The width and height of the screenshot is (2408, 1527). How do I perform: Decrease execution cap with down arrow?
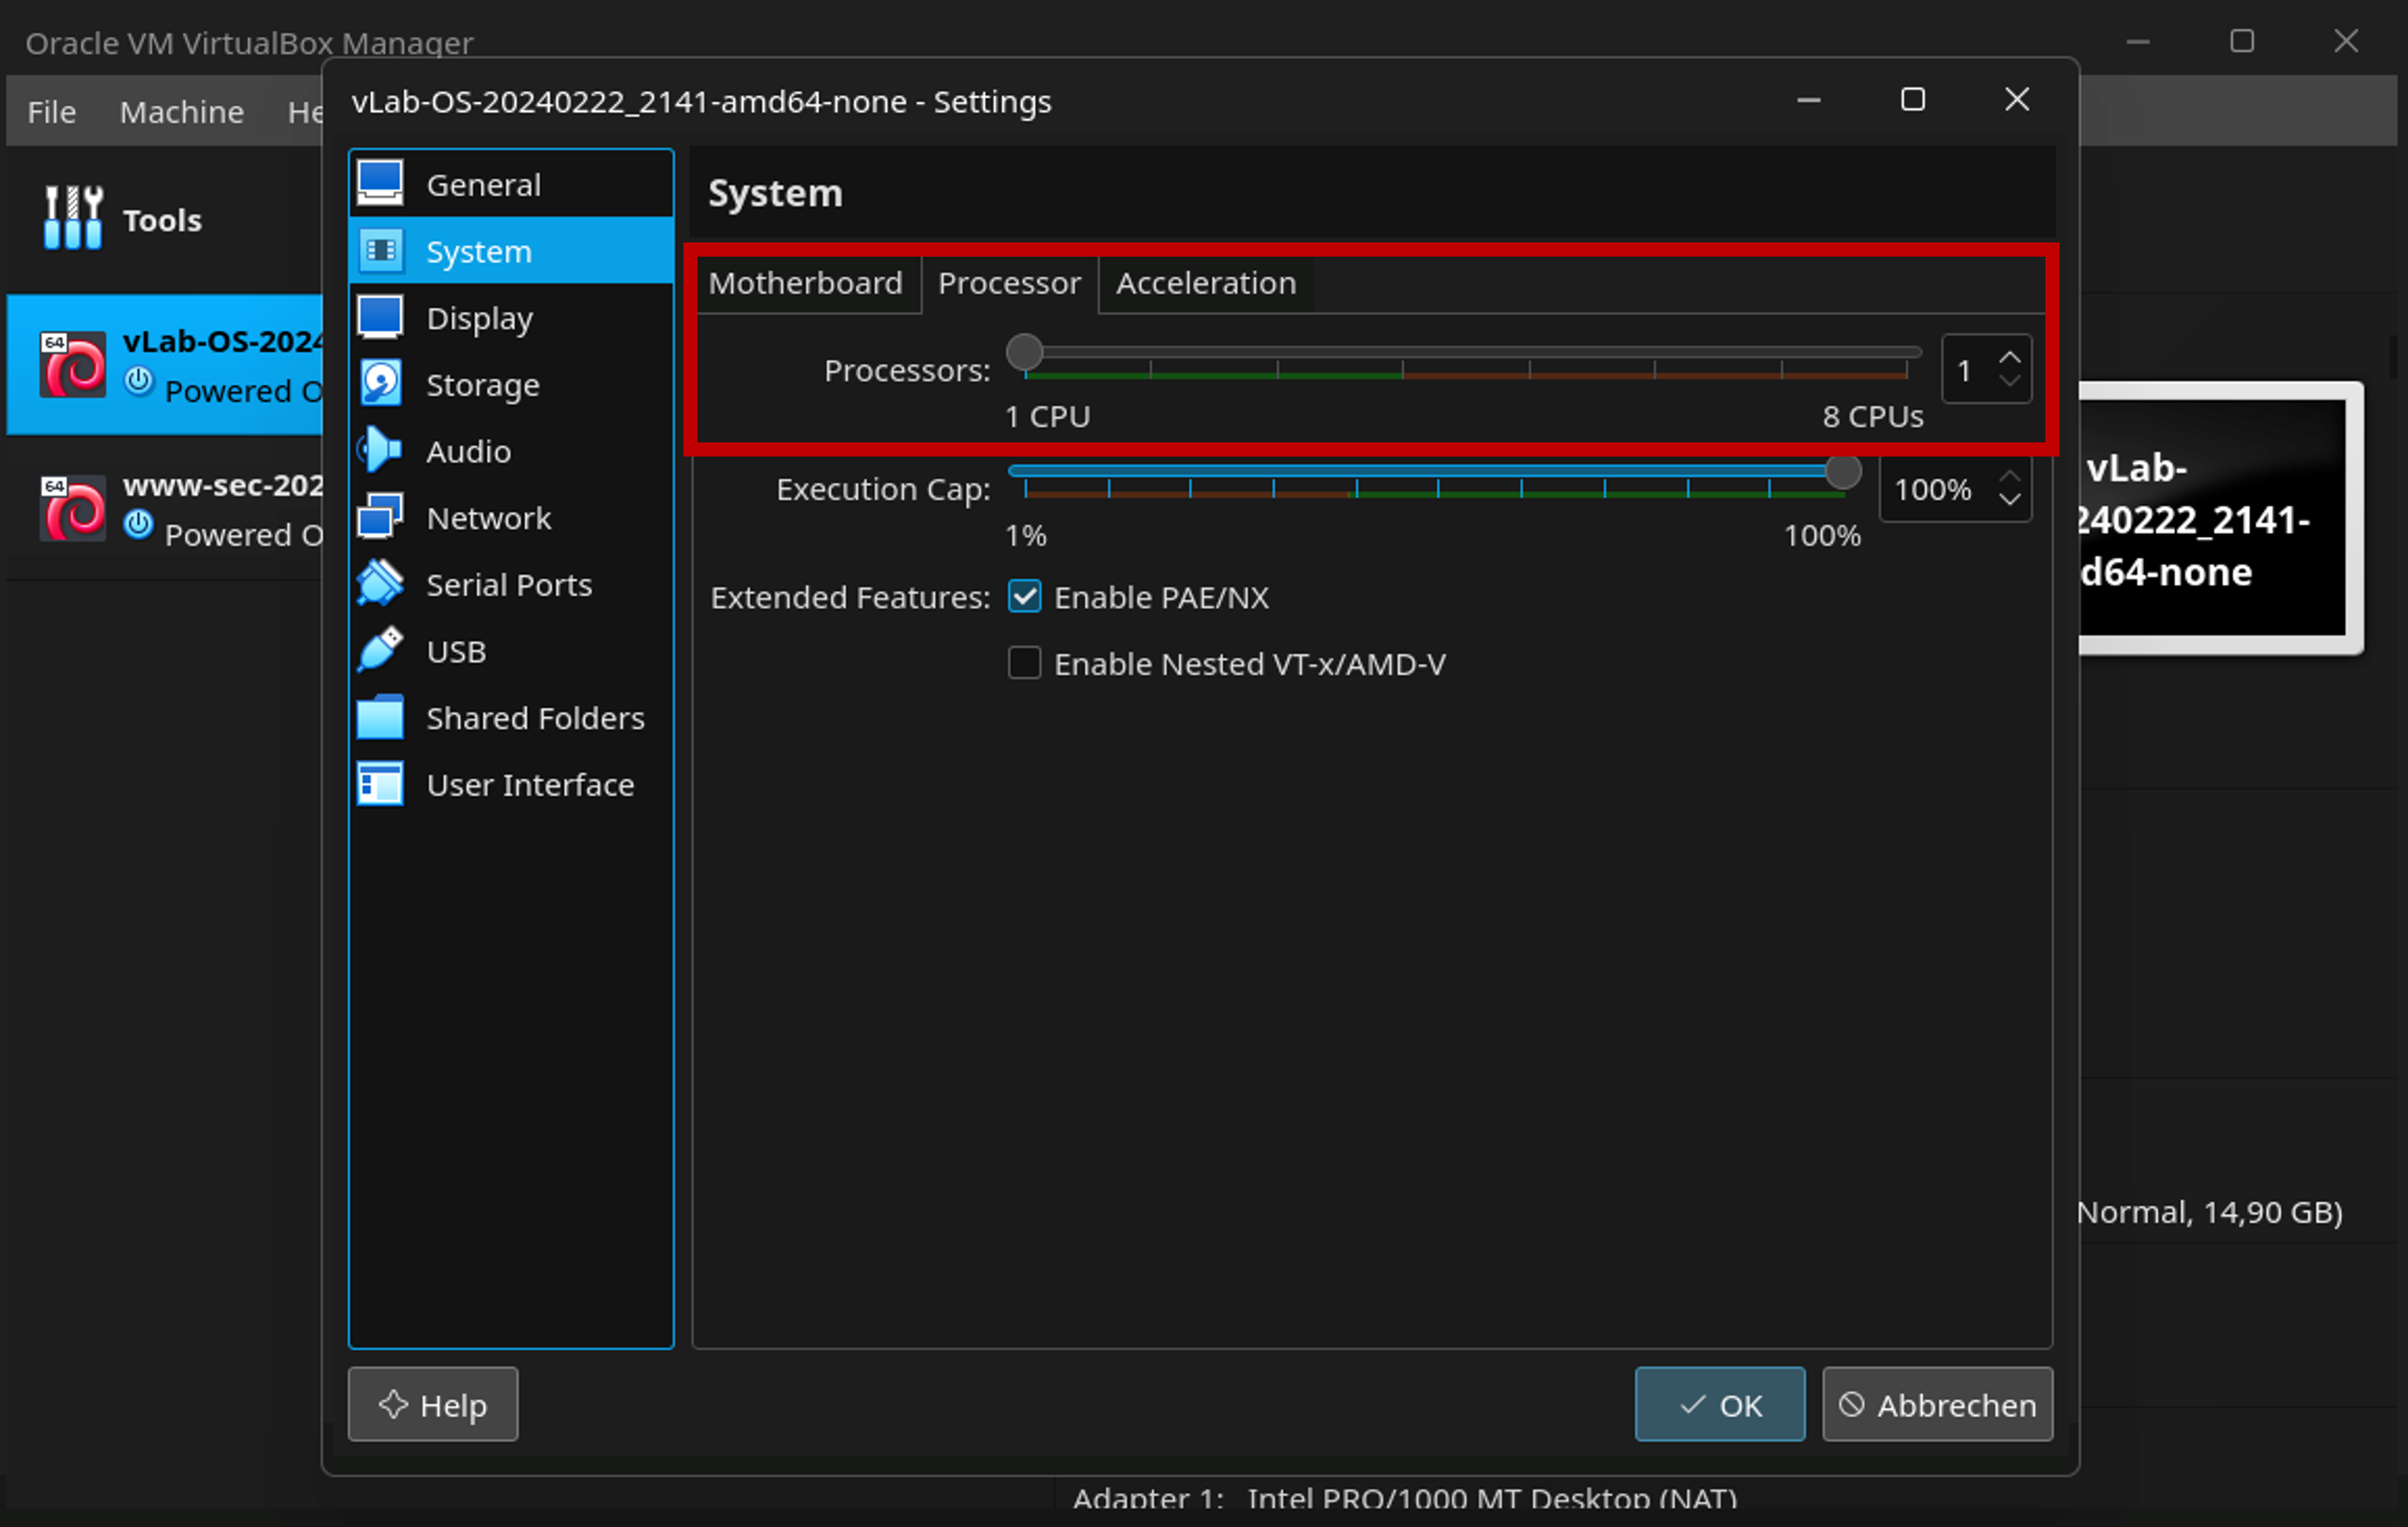2009,500
